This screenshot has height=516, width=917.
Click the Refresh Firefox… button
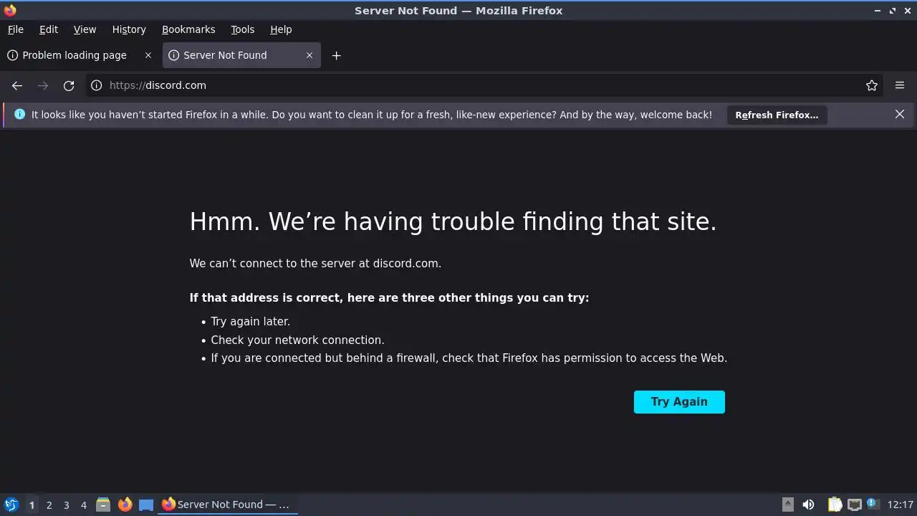777,115
